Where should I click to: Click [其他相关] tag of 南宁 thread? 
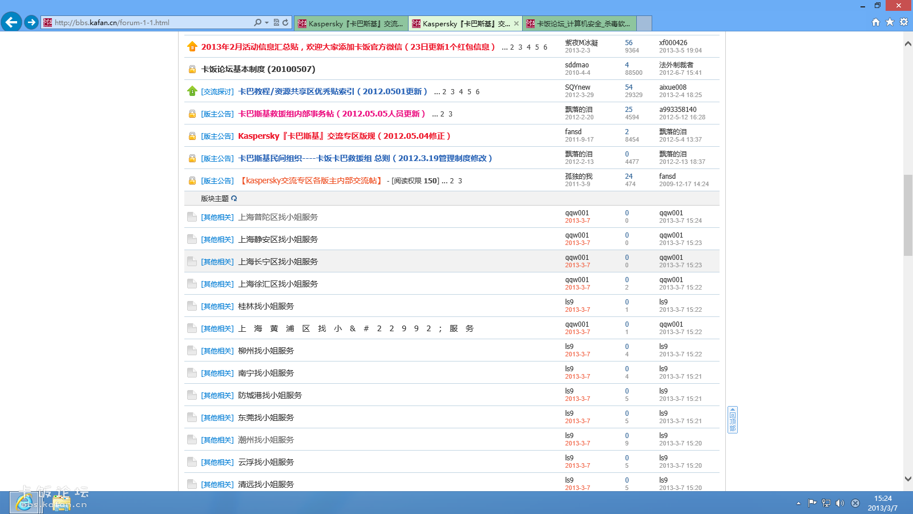pyautogui.click(x=217, y=373)
